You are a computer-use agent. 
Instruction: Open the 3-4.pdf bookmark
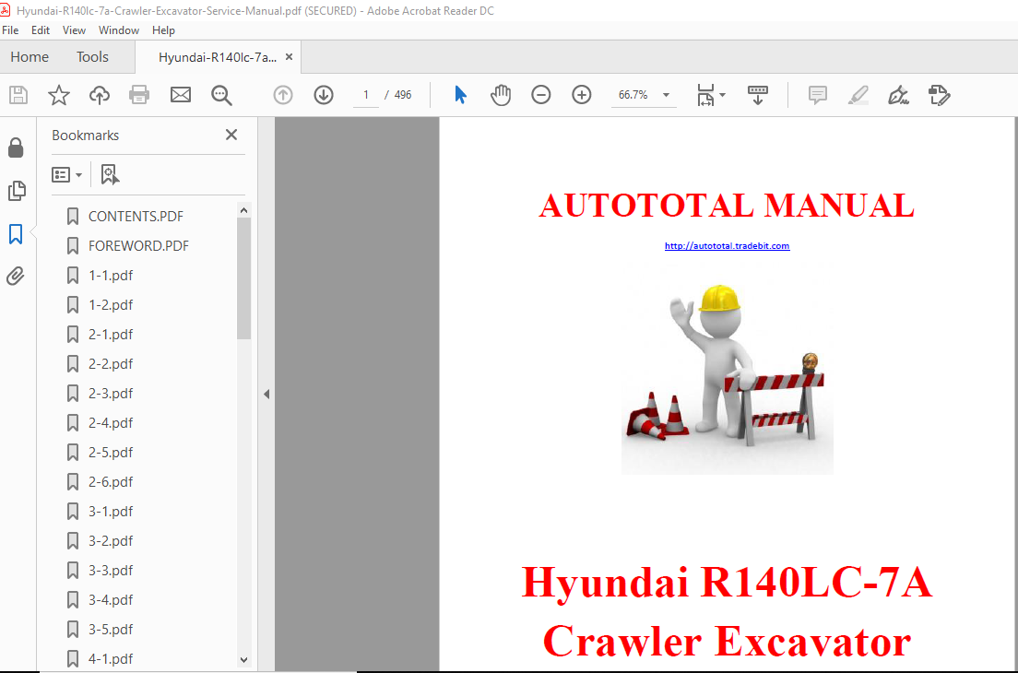point(111,600)
